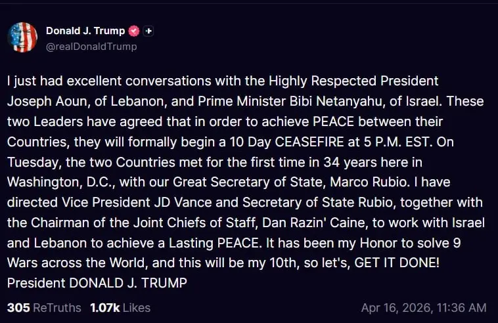Screen dimensions: 498x323
Task: View the 1.07k Likes list
Action: (x=120, y=307)
